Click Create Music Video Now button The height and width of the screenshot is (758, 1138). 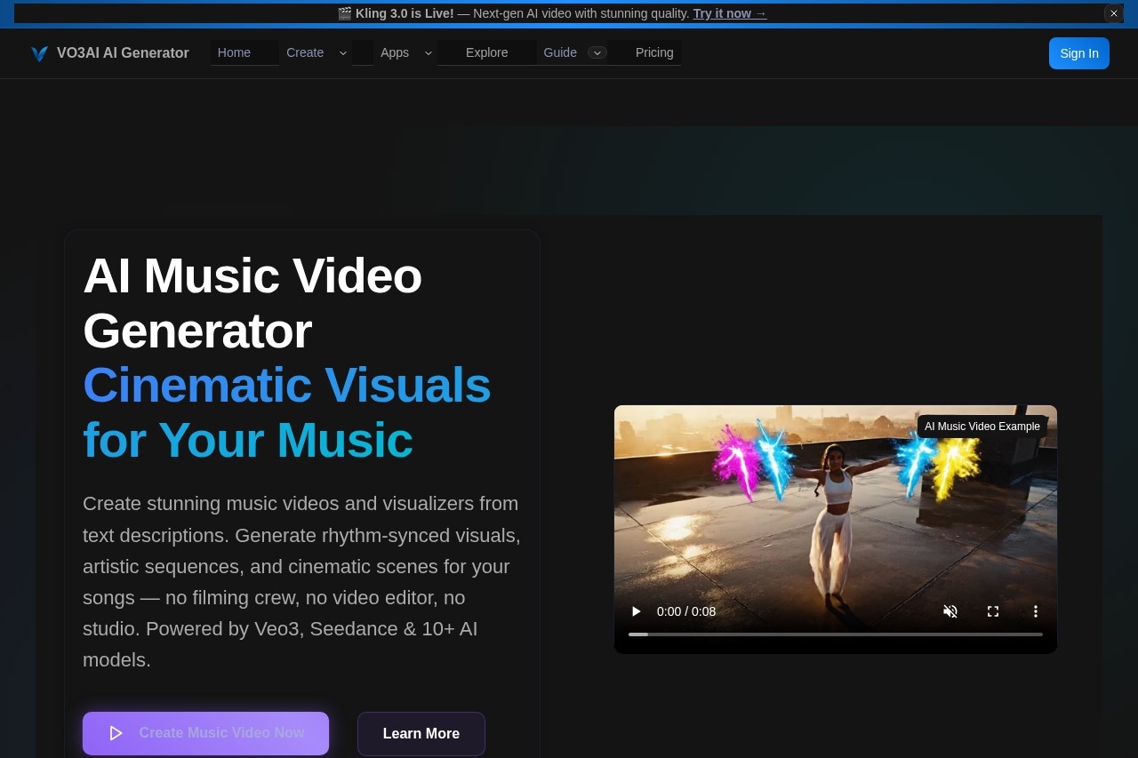point(205,733)
